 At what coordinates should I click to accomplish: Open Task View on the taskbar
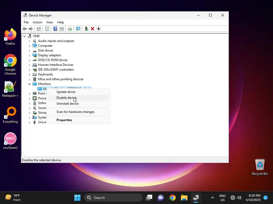(149, 198)
